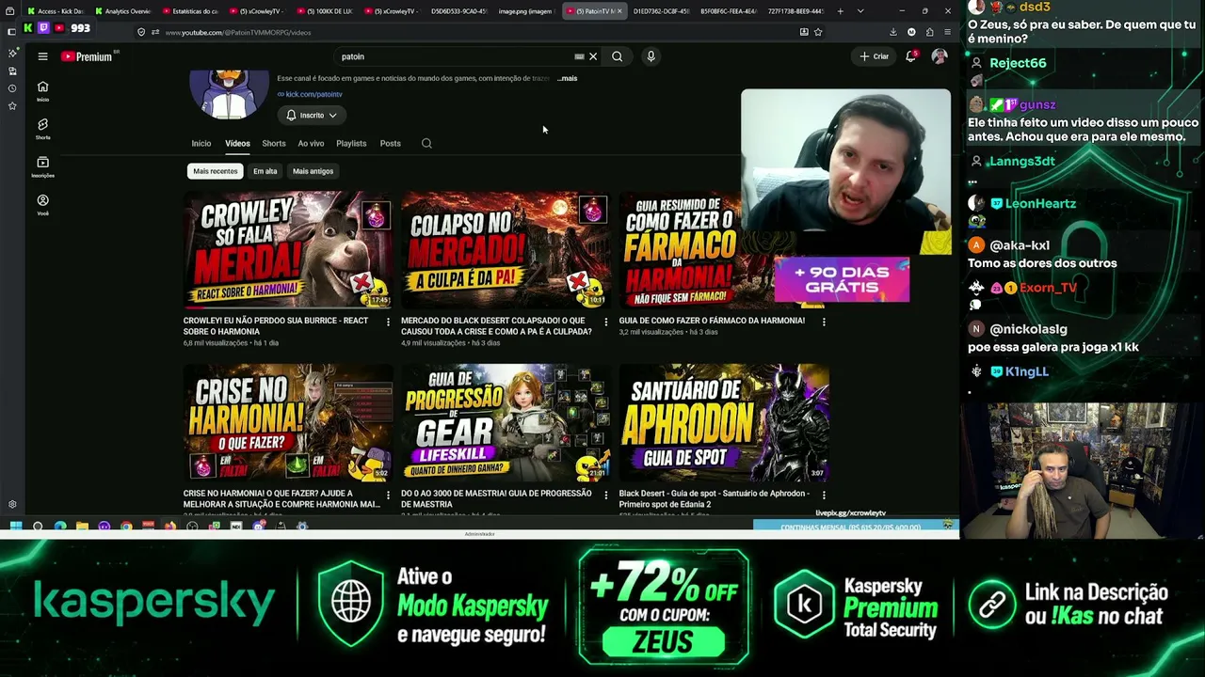
Task: Open title 'Black Desert - Guia de spot'
Action: (714, 498)
